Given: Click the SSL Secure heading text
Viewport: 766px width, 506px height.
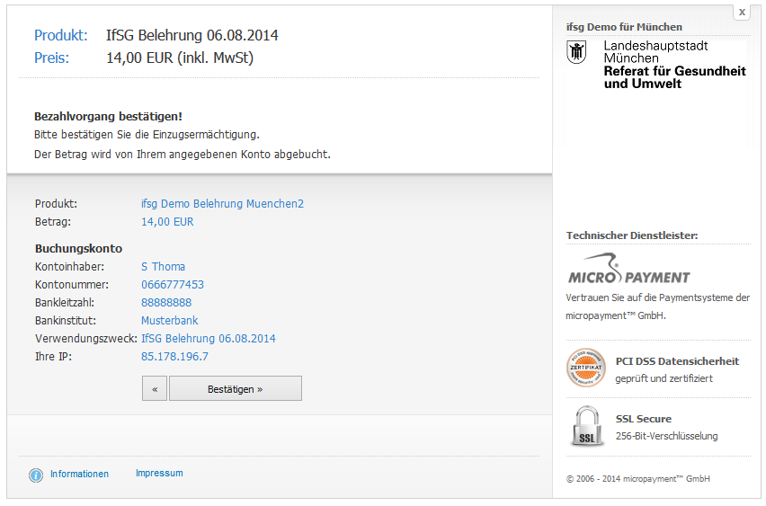Looking at the screenshot, I should (643, 419).
